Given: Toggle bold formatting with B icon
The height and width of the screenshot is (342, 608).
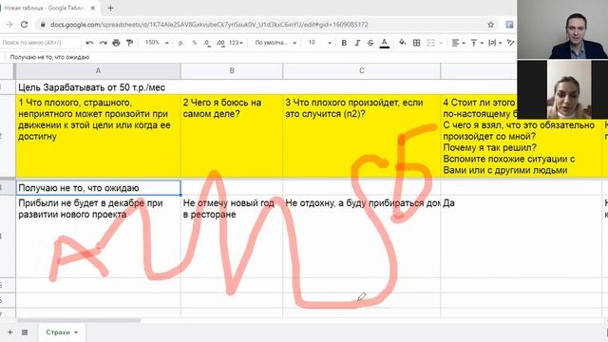Looking at the screenshot, I should 344,43.
